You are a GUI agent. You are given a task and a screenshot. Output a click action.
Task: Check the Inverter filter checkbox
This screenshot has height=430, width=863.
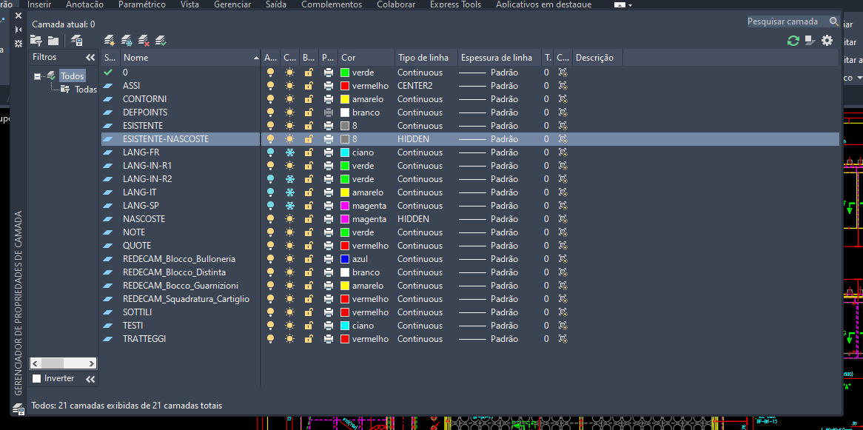37,378
